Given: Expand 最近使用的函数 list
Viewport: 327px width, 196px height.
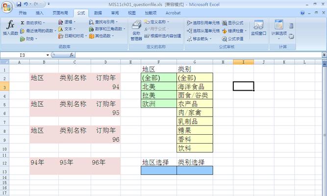Looking at the screenshot, I should pos(38,31).
